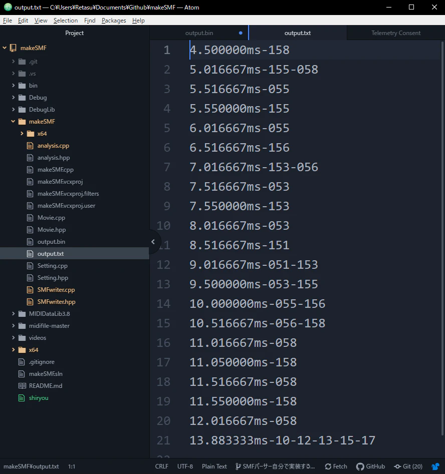This screenshot has height=474, width=445.
Task: Click the green shiryou file icon
Action: tap(22, 398)
